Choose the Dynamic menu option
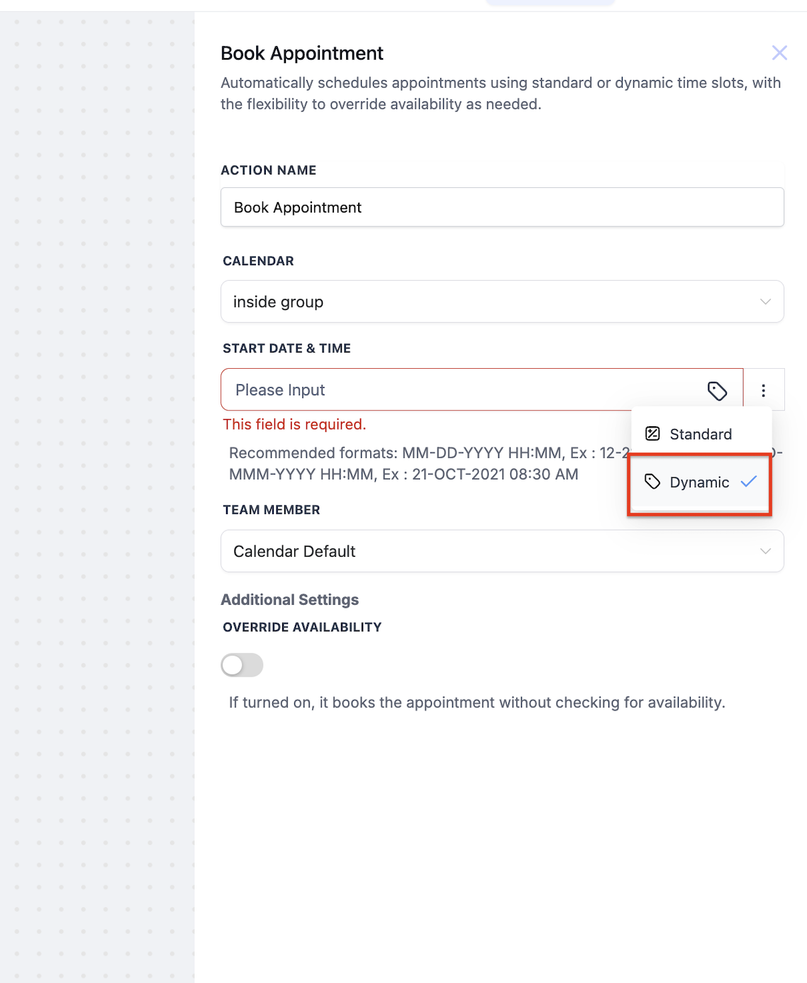Image resolution: width=807 pixels, height=983 pixels. (699, 482)
